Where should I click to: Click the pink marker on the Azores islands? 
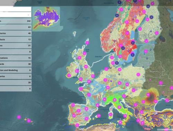pyautogui.click(x=29, y=121)
